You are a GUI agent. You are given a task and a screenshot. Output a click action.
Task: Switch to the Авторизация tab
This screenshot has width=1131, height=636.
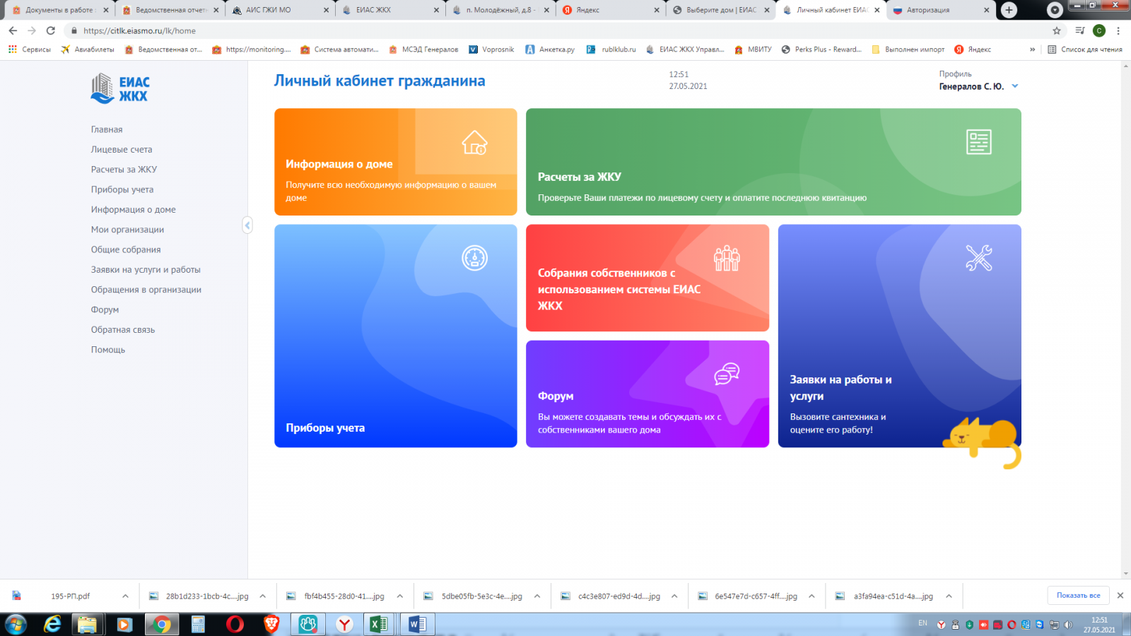click(941, 10)
